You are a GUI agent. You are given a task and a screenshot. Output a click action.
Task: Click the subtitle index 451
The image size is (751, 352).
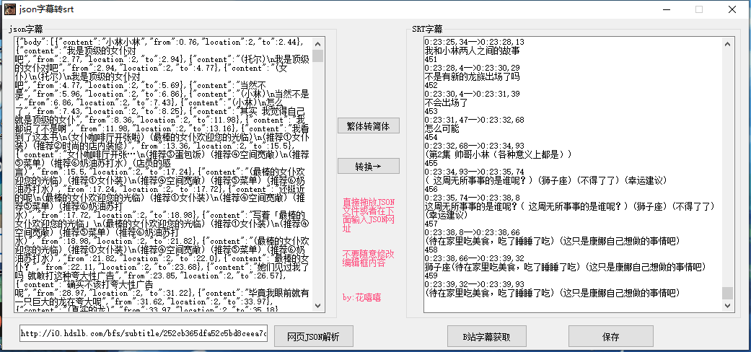pos(431,59)
